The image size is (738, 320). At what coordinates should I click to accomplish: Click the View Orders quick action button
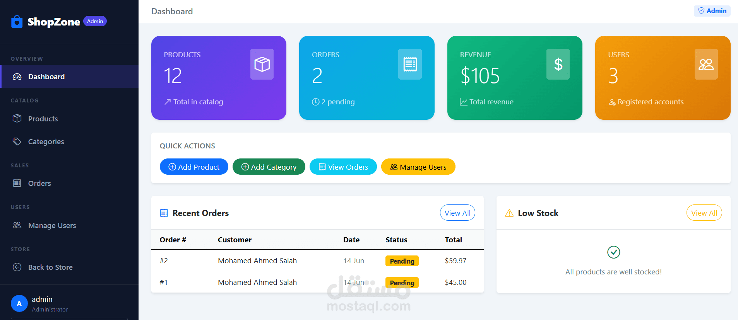(343, 167)
